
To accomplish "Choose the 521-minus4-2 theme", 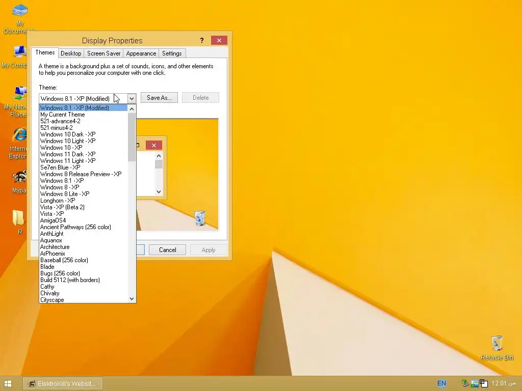I will [x=83, y=128].
